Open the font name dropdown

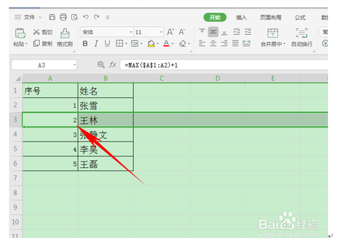131,32
